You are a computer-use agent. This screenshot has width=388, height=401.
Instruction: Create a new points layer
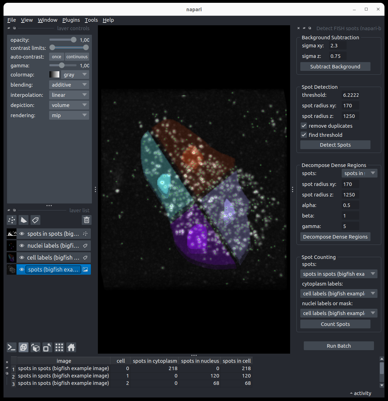pyautogui.click(x=12, y=220)
